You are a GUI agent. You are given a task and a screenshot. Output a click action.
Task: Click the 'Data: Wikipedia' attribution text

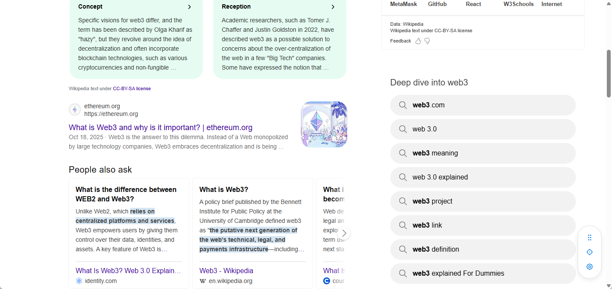407,24
